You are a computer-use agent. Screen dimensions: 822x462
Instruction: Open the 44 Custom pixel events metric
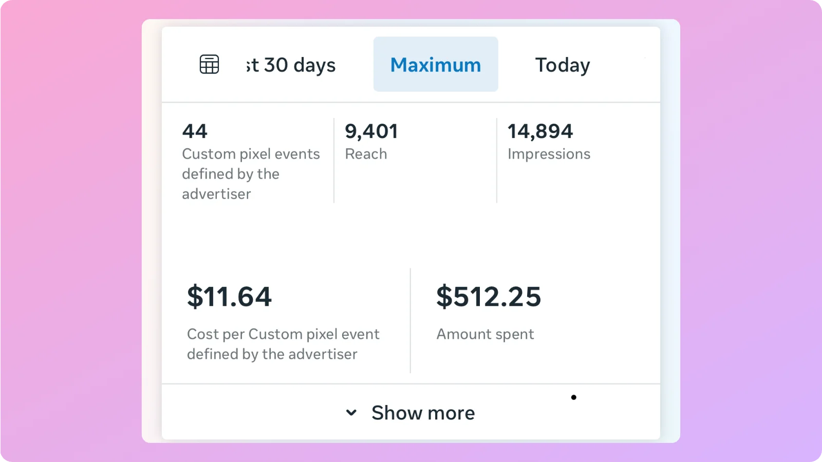click(x=194, y=131)
